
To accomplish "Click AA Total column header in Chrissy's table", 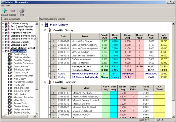I will coord(164,36).
